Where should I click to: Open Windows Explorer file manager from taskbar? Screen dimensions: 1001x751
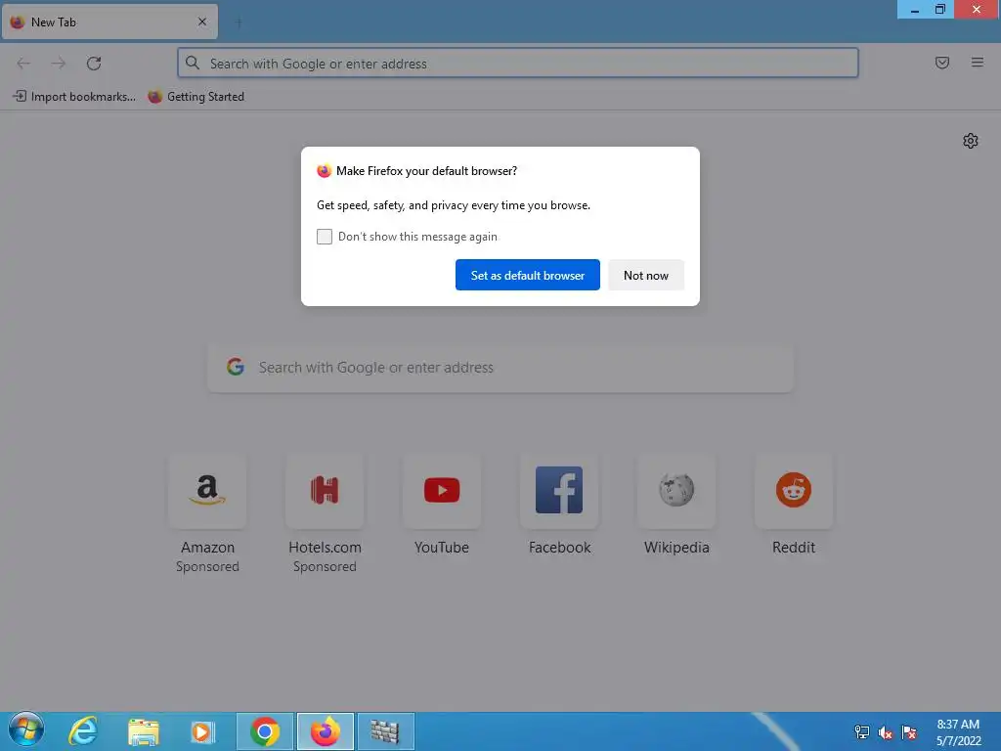[143, 731]
